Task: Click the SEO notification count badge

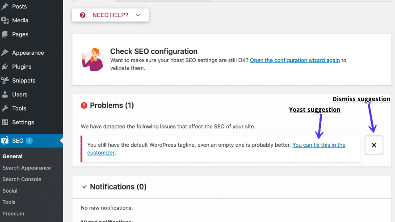Action: (x=29, y=141)
